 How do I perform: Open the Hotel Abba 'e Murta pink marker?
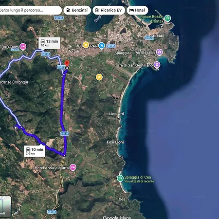pos(73,167)
